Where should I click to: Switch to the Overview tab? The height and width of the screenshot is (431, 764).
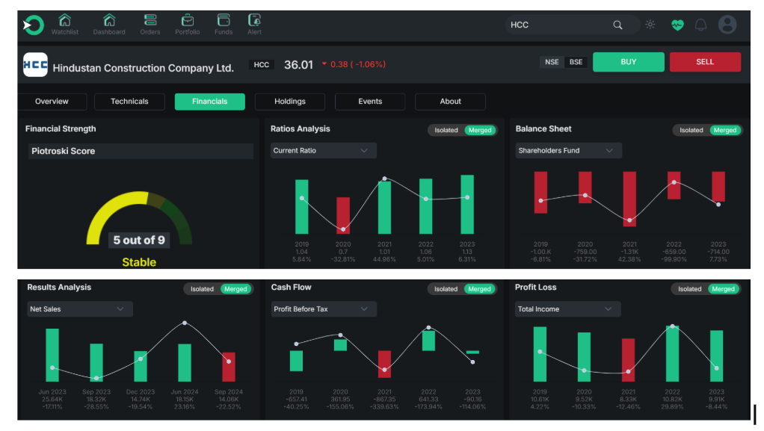(x=52, y=102)
